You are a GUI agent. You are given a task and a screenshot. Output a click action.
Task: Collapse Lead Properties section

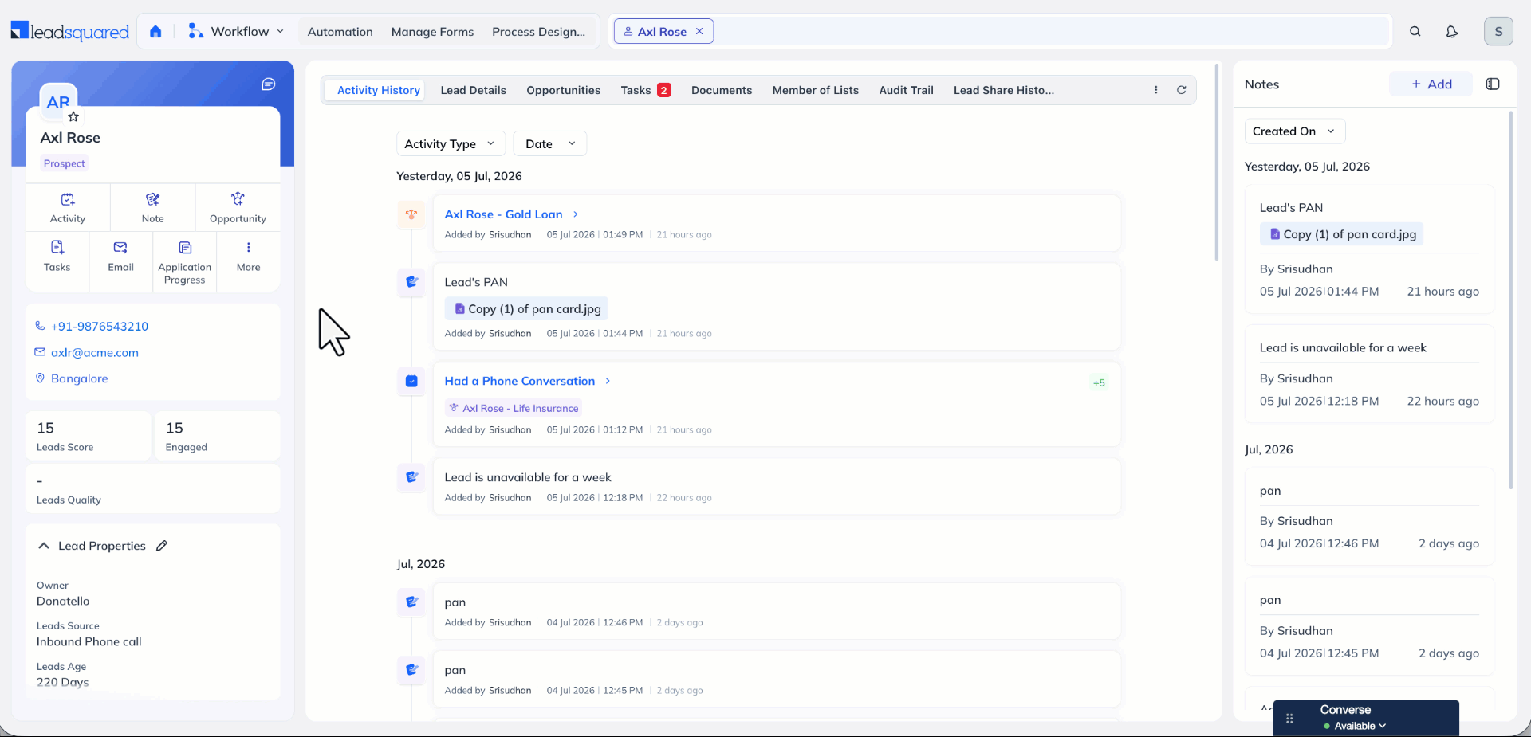pos(44,546)
